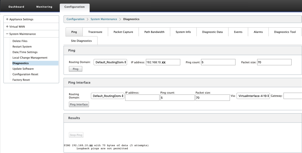
Task: Switch to the Monitoring top tab
Action: point(44,7)
